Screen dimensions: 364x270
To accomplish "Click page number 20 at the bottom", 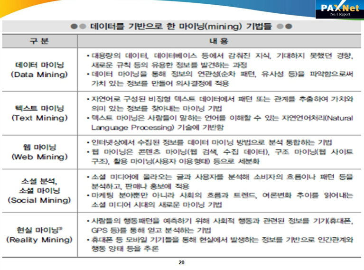I will coord(181,262).
